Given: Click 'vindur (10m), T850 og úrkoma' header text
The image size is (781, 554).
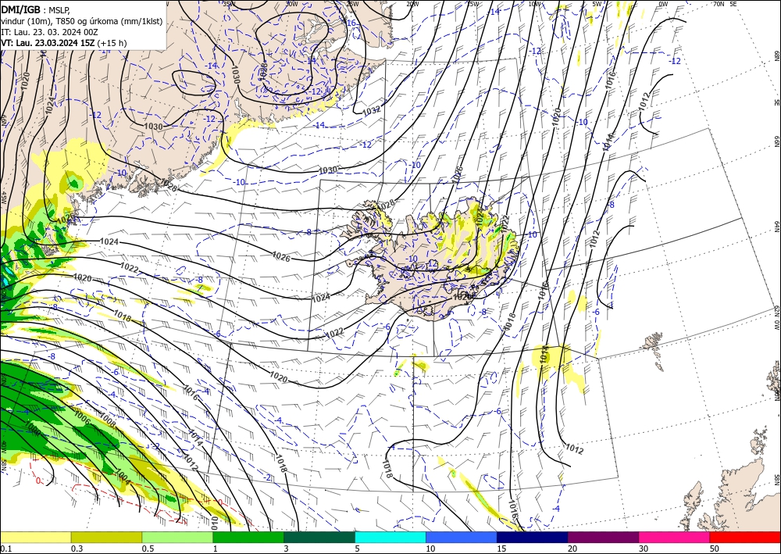Looking at the screenshot, I should pos(81,21).
